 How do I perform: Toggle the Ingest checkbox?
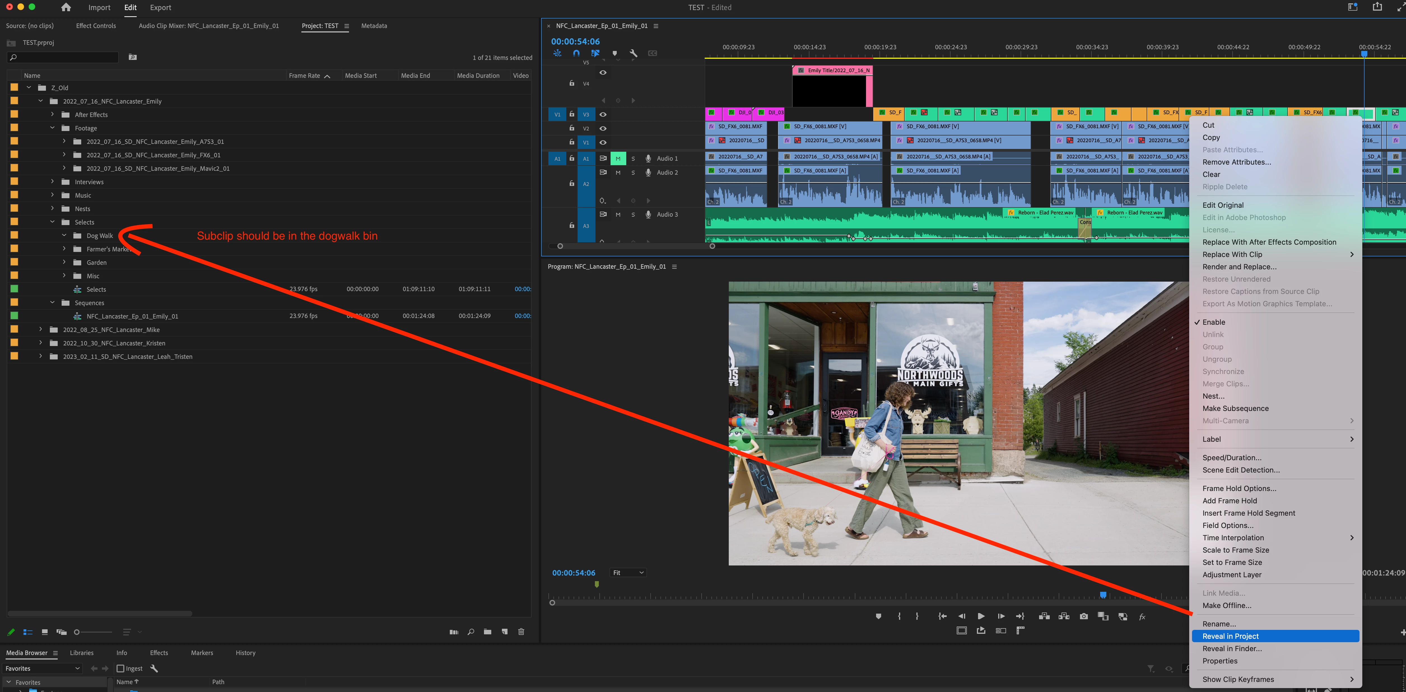[121, 668]
